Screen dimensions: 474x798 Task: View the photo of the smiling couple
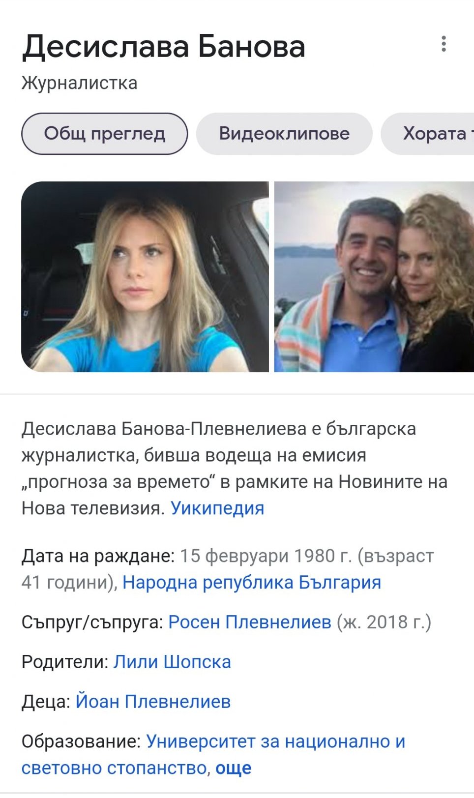[374, 276]
